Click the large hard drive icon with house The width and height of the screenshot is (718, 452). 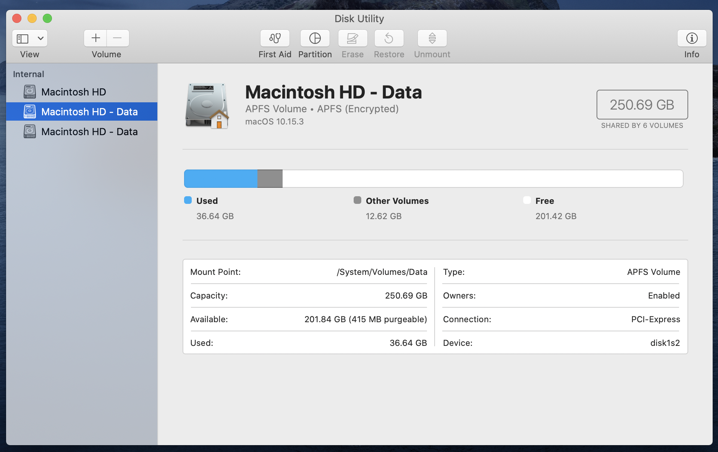click(x=207, y=106)
